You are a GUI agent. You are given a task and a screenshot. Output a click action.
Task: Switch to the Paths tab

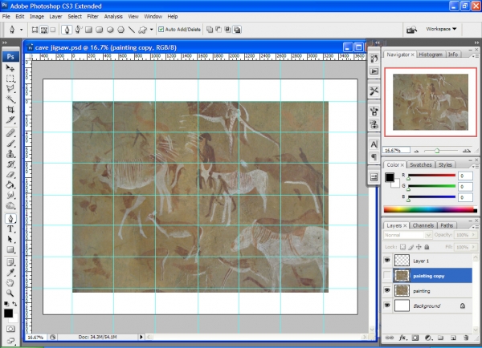pos(447,225)
